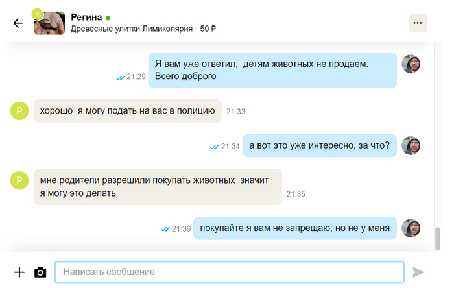Click the reply "а вот это уже интересно"
This screenshot has height=288, width=454.
[319, 146]
